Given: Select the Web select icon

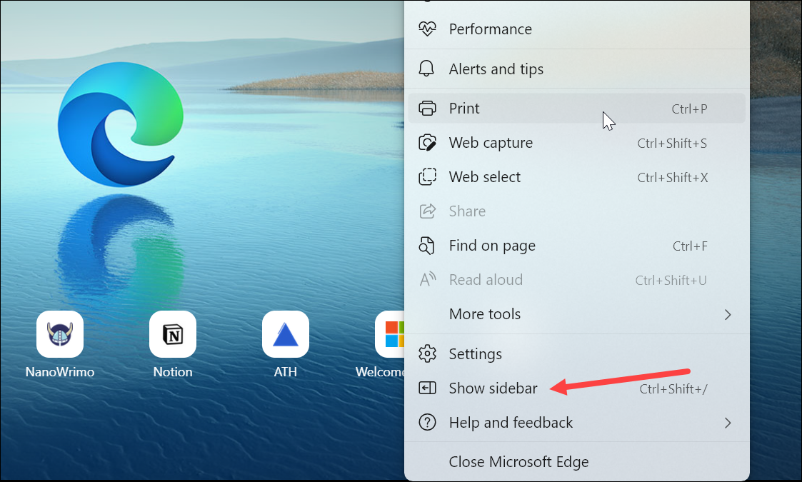Looking at the screenshot, I should coord(427,176).
